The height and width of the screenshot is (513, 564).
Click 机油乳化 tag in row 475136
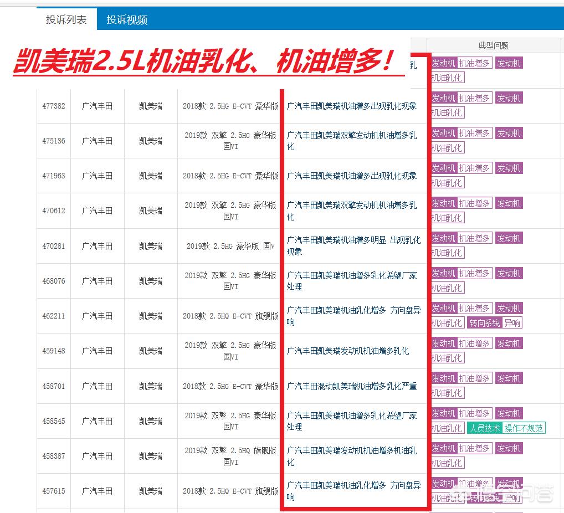(447, 148)
